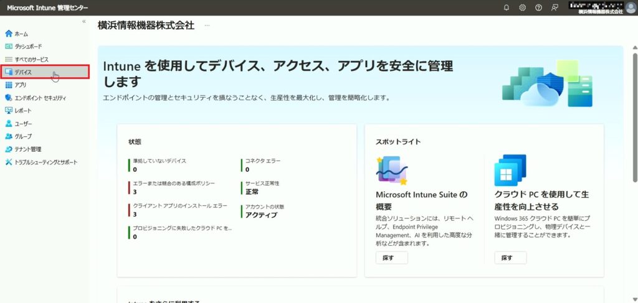Open notifications bell in top bar

coord(506,7)
